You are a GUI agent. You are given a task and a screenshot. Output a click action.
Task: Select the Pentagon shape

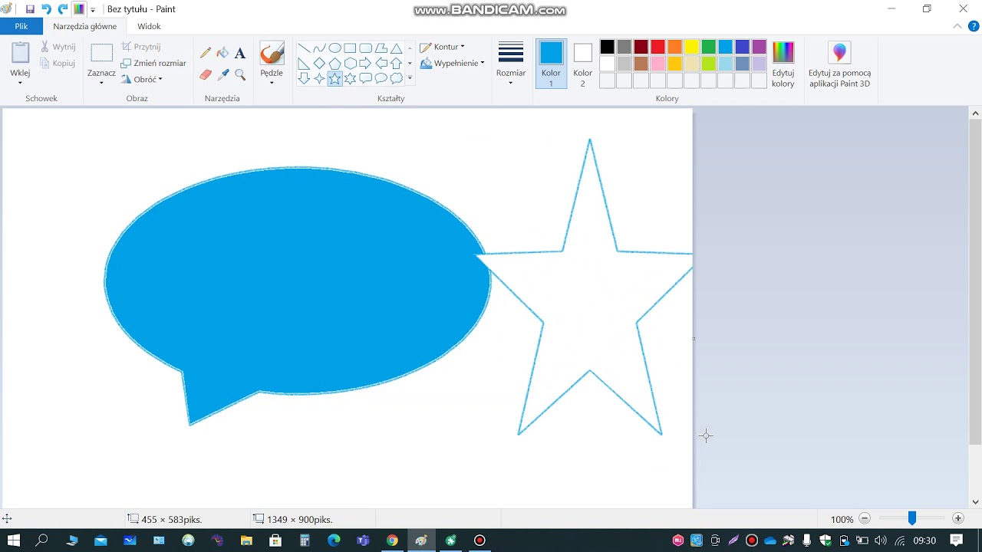(334, 63)
